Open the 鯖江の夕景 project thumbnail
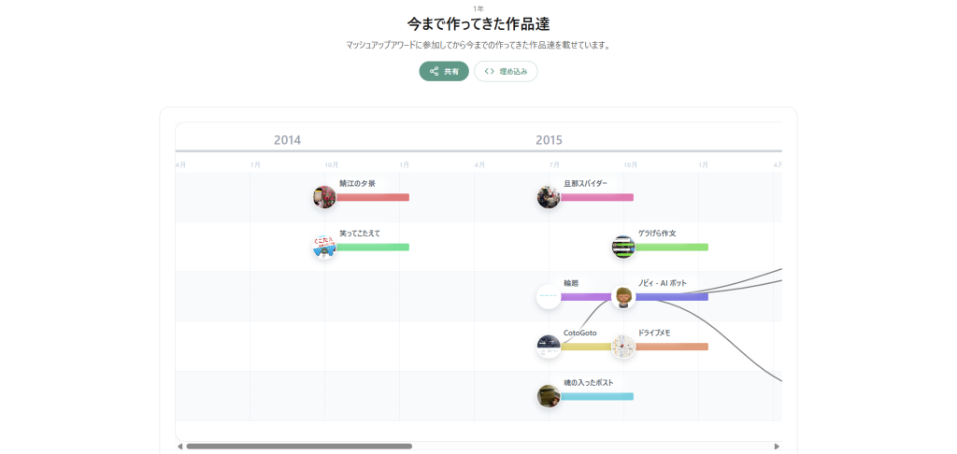 pyautogui.click(x=324, y=197)
